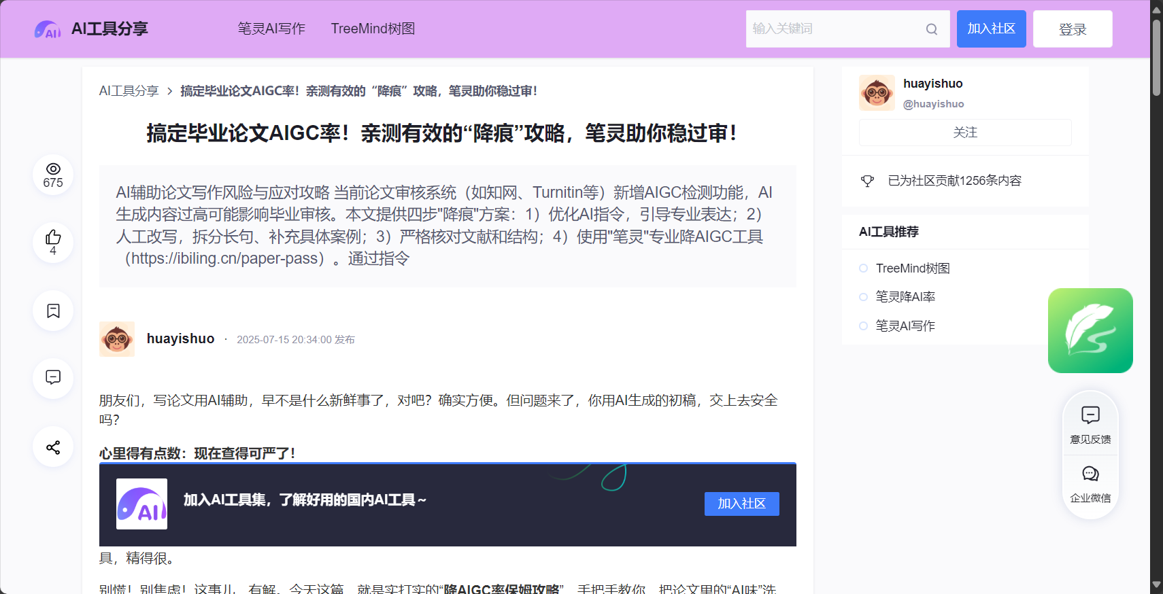This screenshot has height=594, width=1163.
Task: Click the 已为社区贡献1256条内容 text
Action: coord(954,181)
